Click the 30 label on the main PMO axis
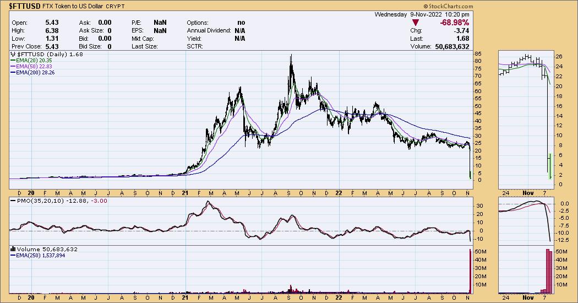 coord(478,205)
